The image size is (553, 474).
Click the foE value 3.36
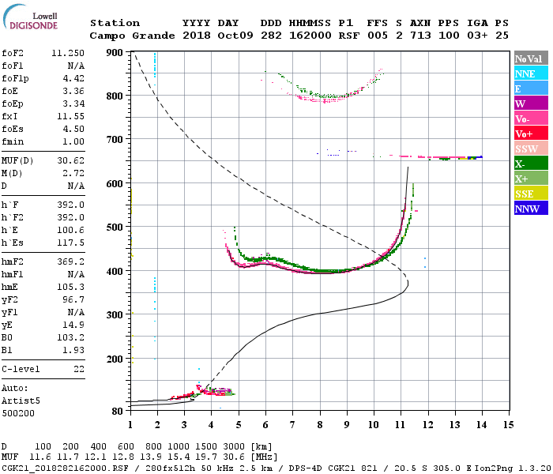[x=73, y=91]
